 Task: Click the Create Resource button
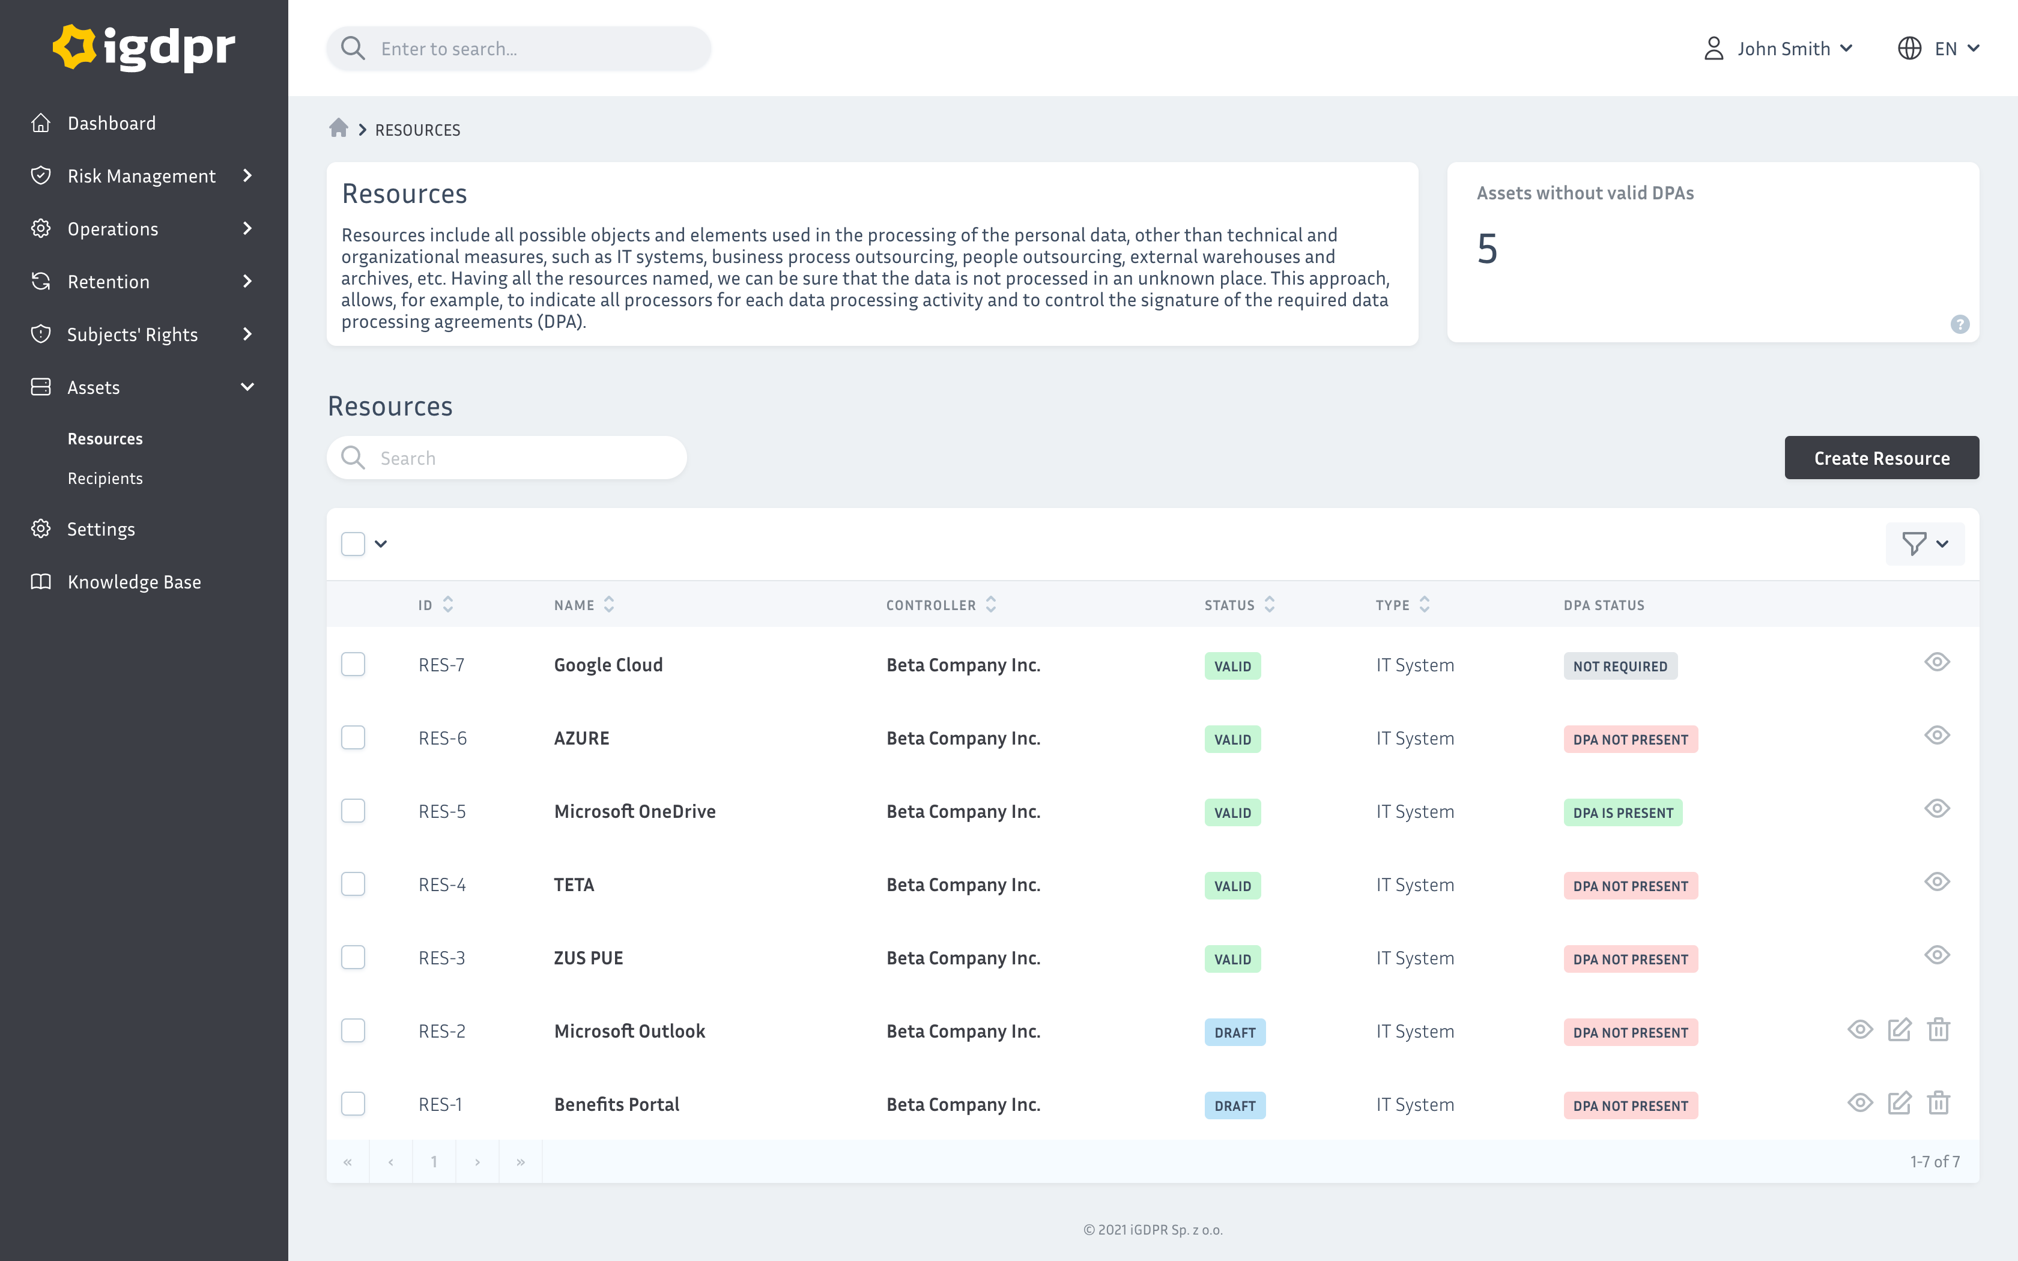[1881, 457]
